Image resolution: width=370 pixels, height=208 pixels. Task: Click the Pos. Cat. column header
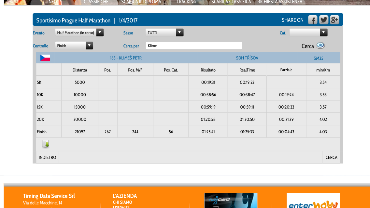171,70
